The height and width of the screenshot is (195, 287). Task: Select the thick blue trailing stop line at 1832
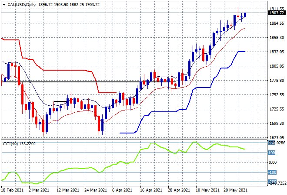click(242, 52)
